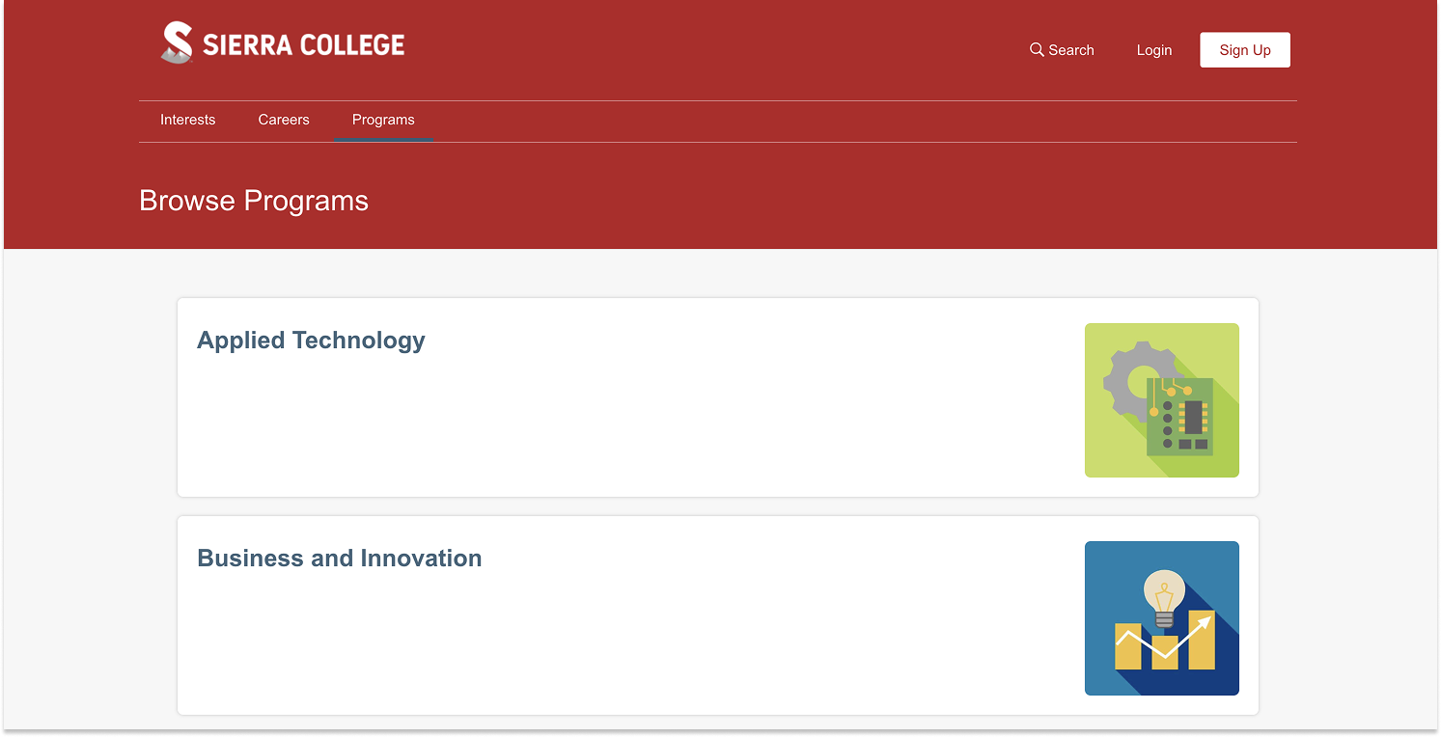The image size is (1441, 737).
Task: Click the bar chart arrow graphic
Action: (x=1164, y=641)
